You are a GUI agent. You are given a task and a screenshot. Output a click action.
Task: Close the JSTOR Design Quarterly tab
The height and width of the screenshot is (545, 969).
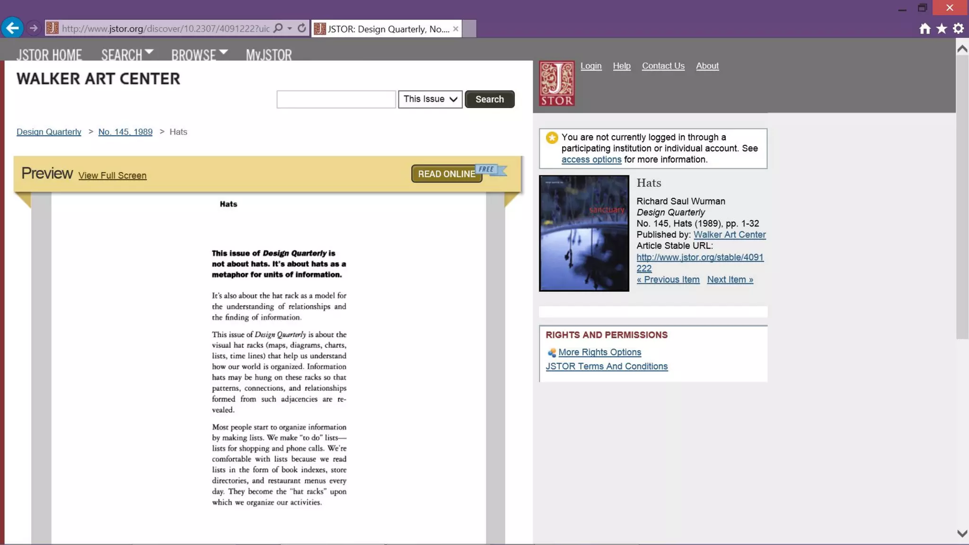coord(455,29)
